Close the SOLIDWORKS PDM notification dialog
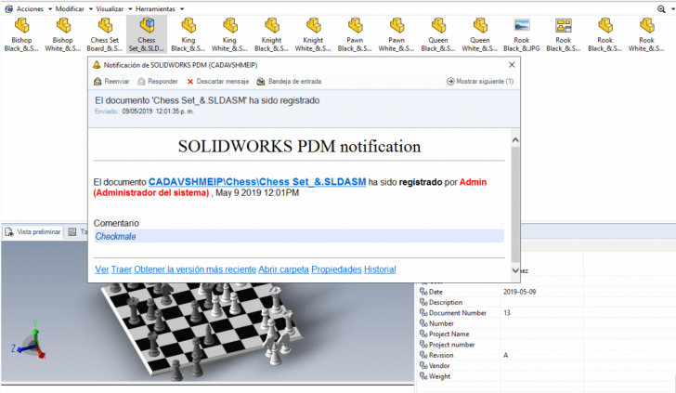 pos(512,65)
